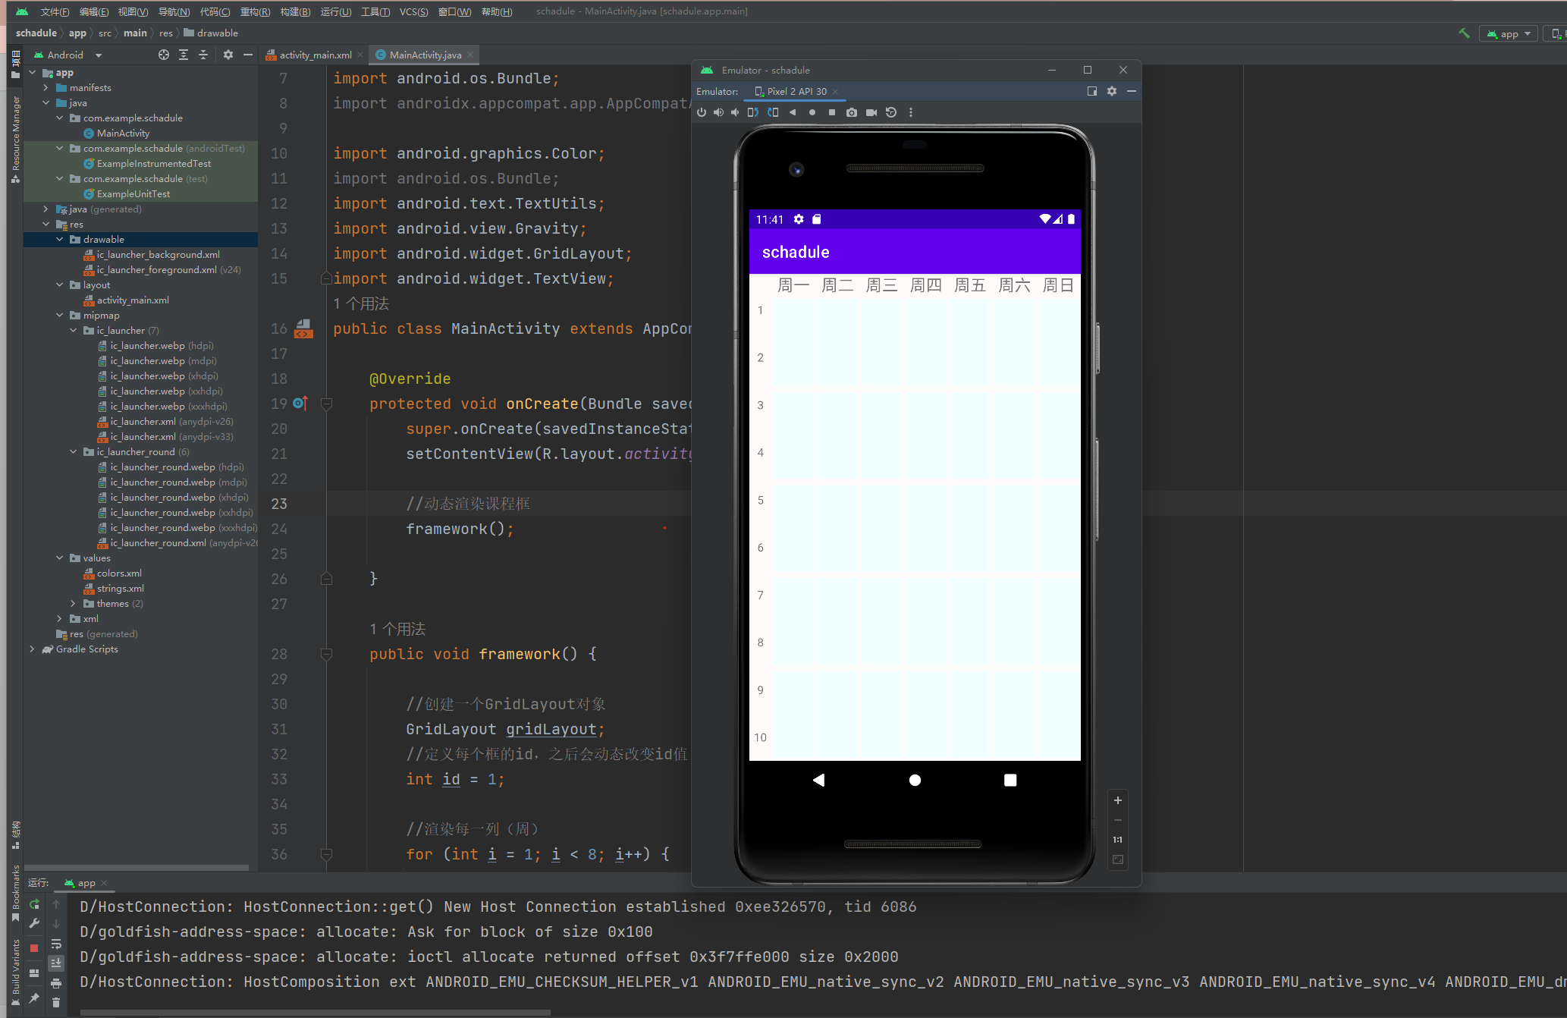Open the app run configuration selector
Screen dimensions: 1567x1018
click(x=1509, y=33)
